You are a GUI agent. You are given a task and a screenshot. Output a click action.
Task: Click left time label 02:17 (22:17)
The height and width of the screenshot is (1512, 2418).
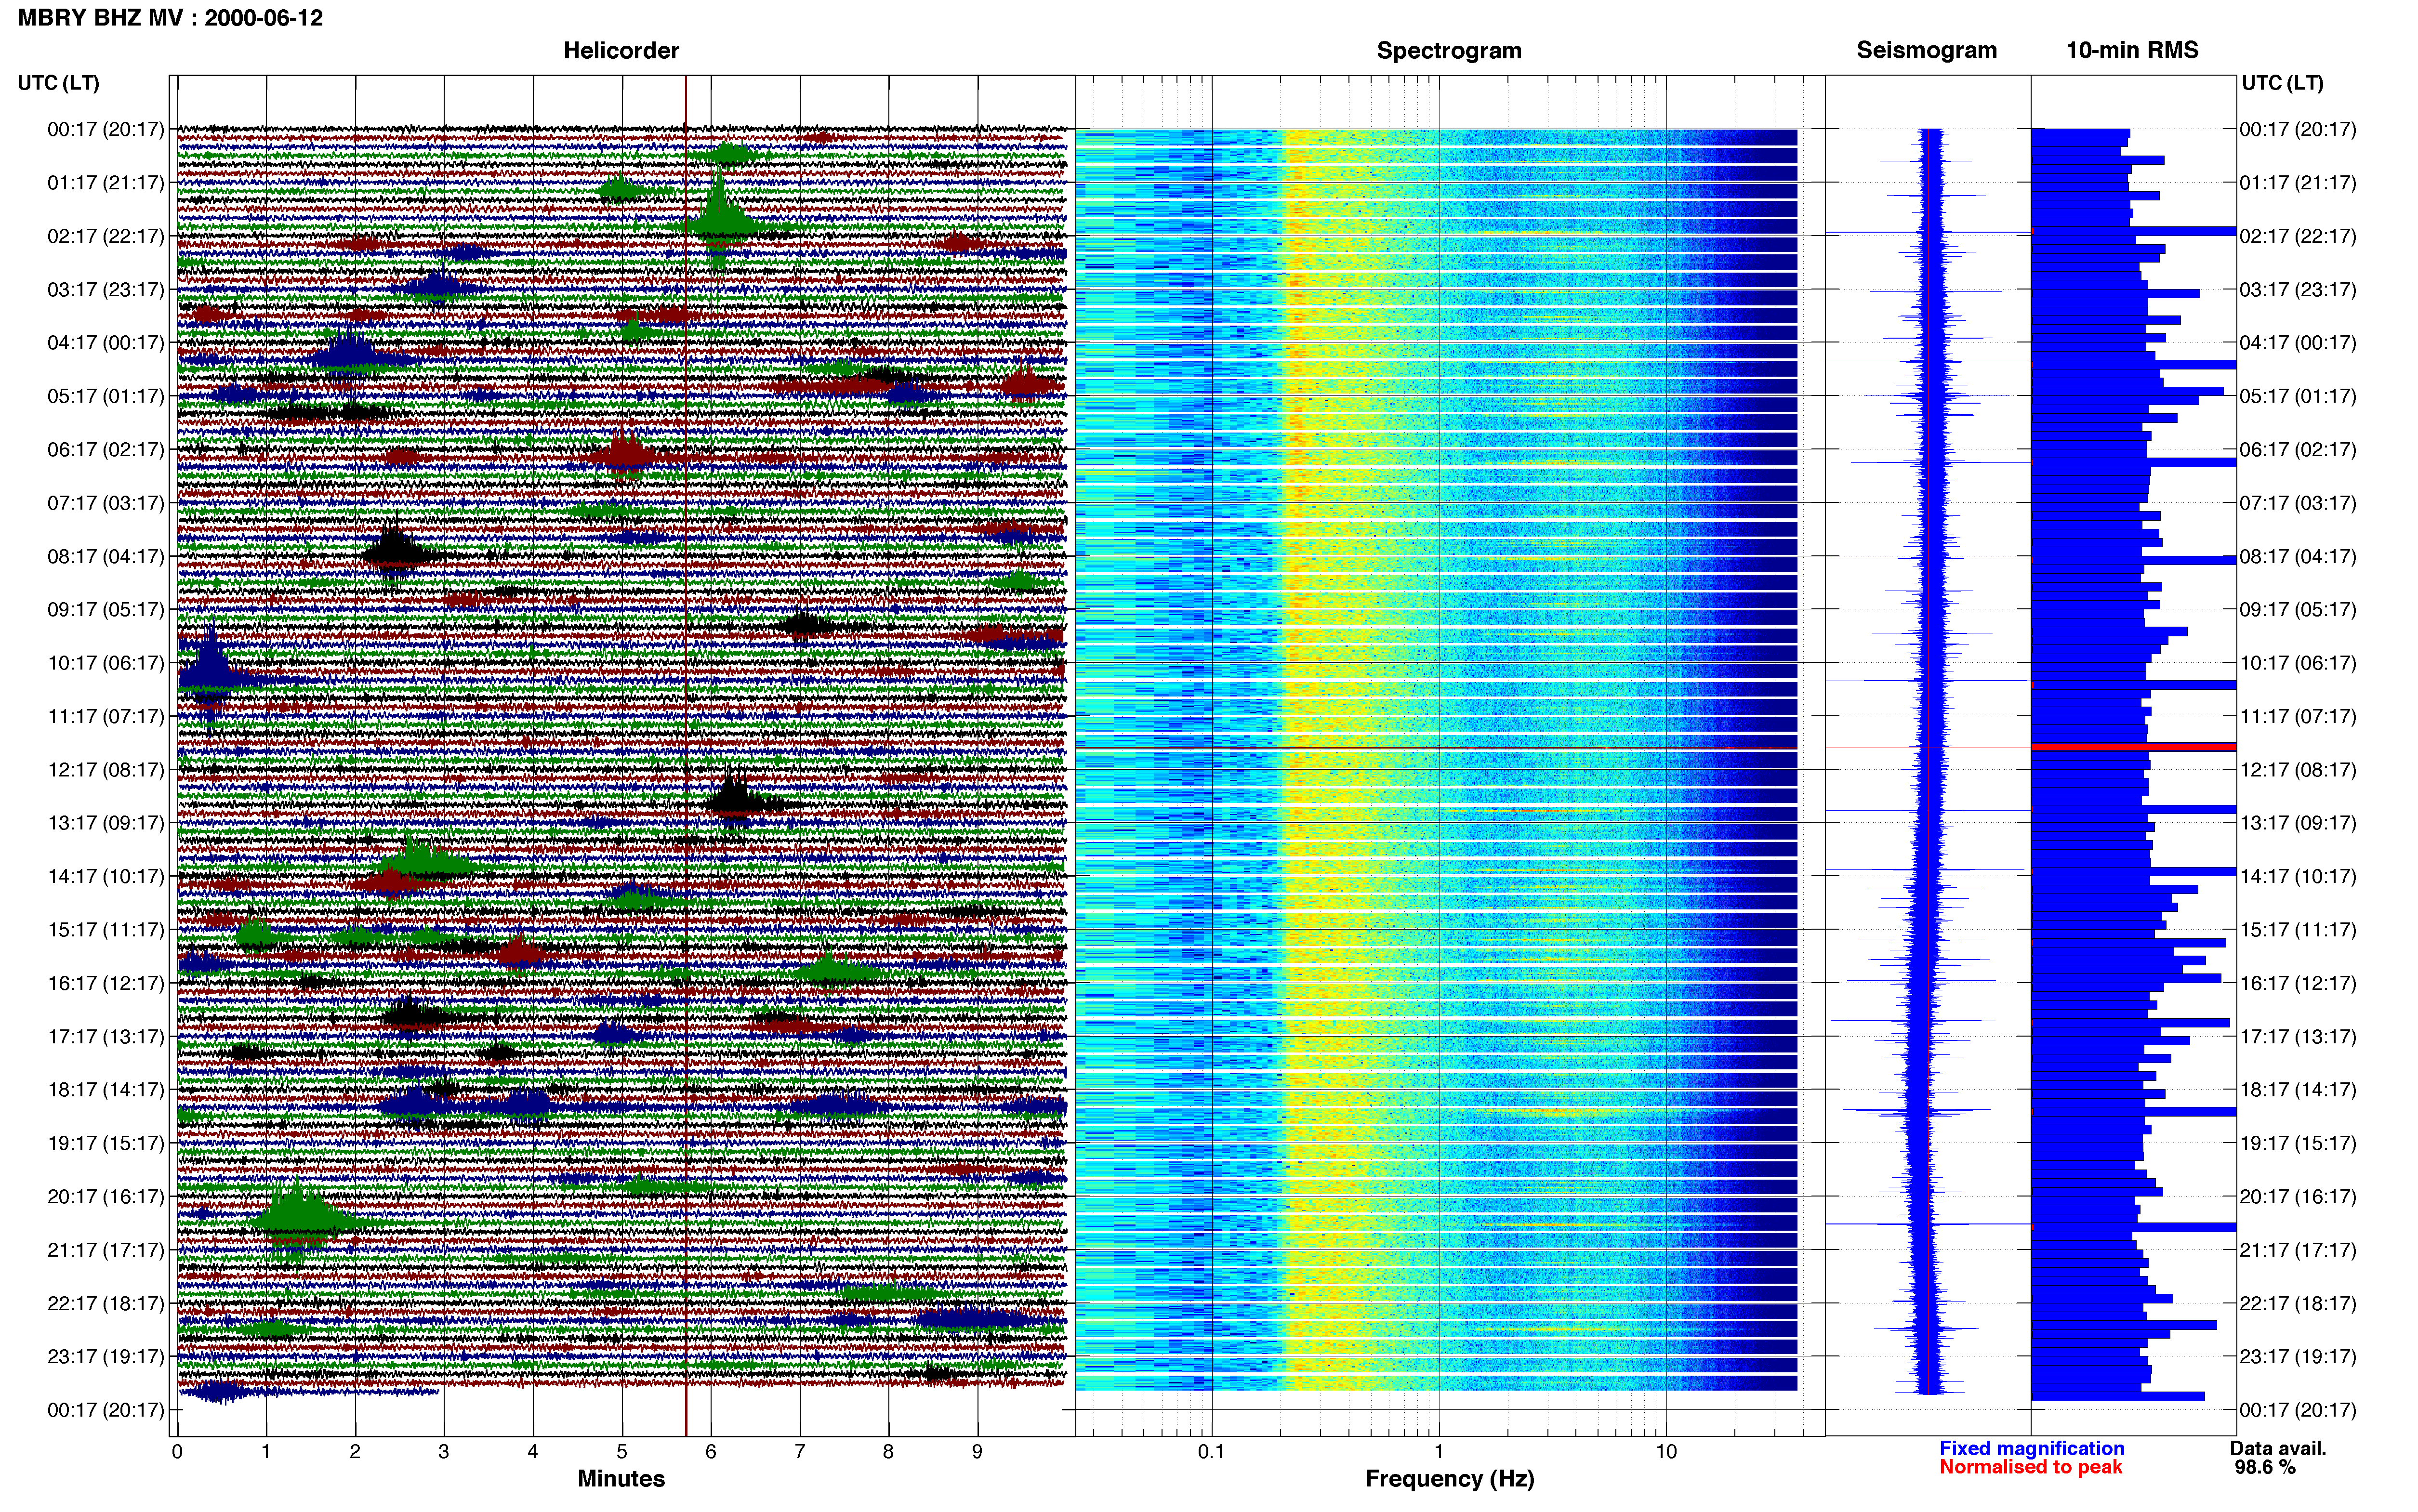pos(105,236)
